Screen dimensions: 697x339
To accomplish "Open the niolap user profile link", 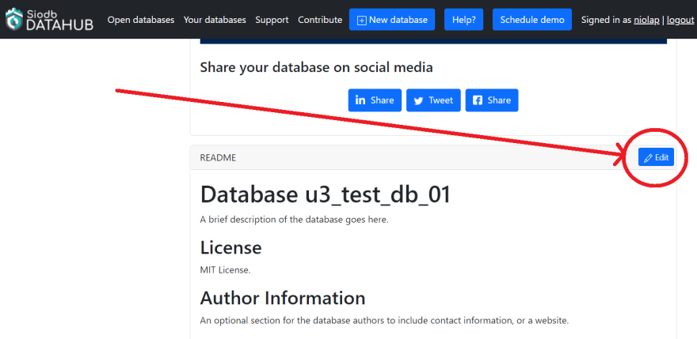I will coord(647,20).
